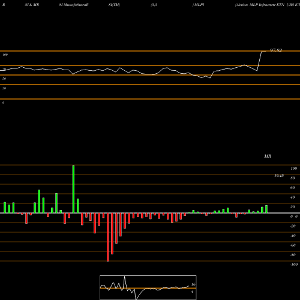300x300 pixels.
Task: Click the 70 level label on RSI axis
Action: click(x=4, y=69)
